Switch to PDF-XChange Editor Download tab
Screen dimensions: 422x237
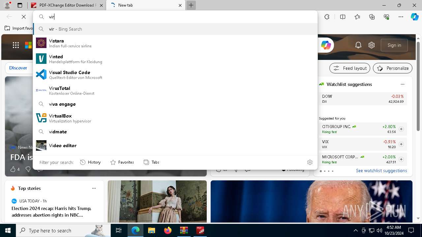point(67,5)
